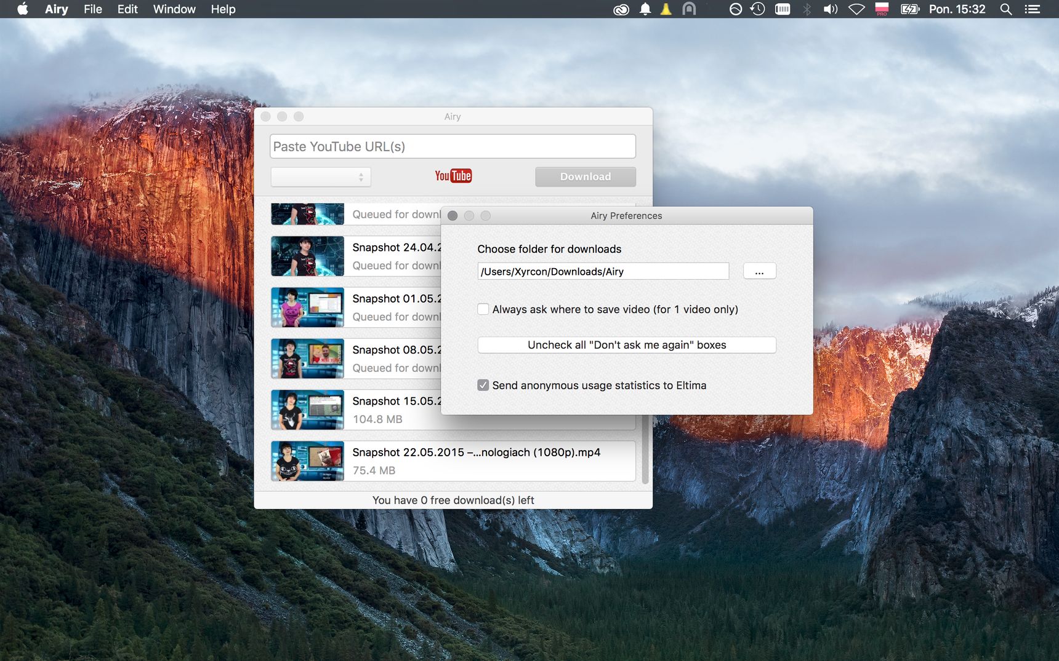Open the format dropdown in Airy window
1059x661 pixels.
321,177
